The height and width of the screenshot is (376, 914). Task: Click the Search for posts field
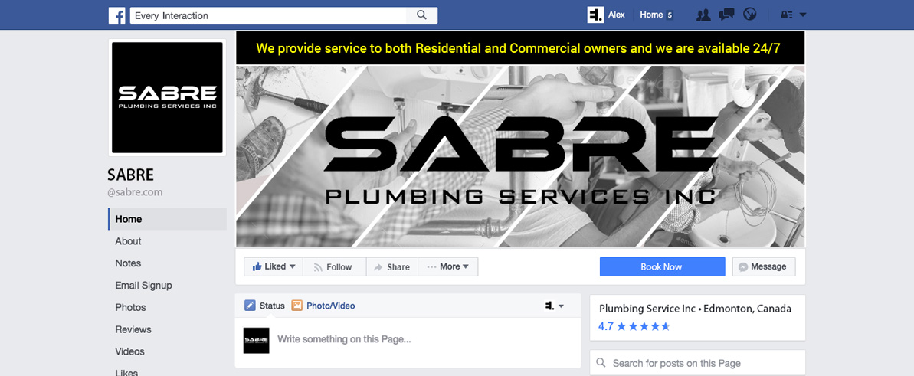[x=697, y=362]
